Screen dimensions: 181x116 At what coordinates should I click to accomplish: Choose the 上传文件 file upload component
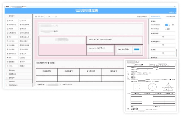coord(12,41)
